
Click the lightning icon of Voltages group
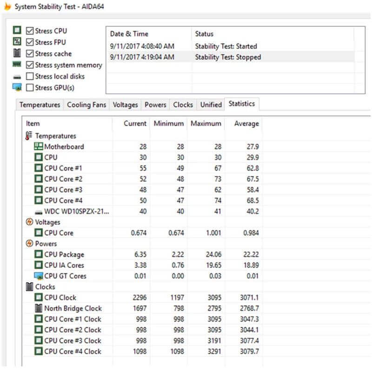29,222
